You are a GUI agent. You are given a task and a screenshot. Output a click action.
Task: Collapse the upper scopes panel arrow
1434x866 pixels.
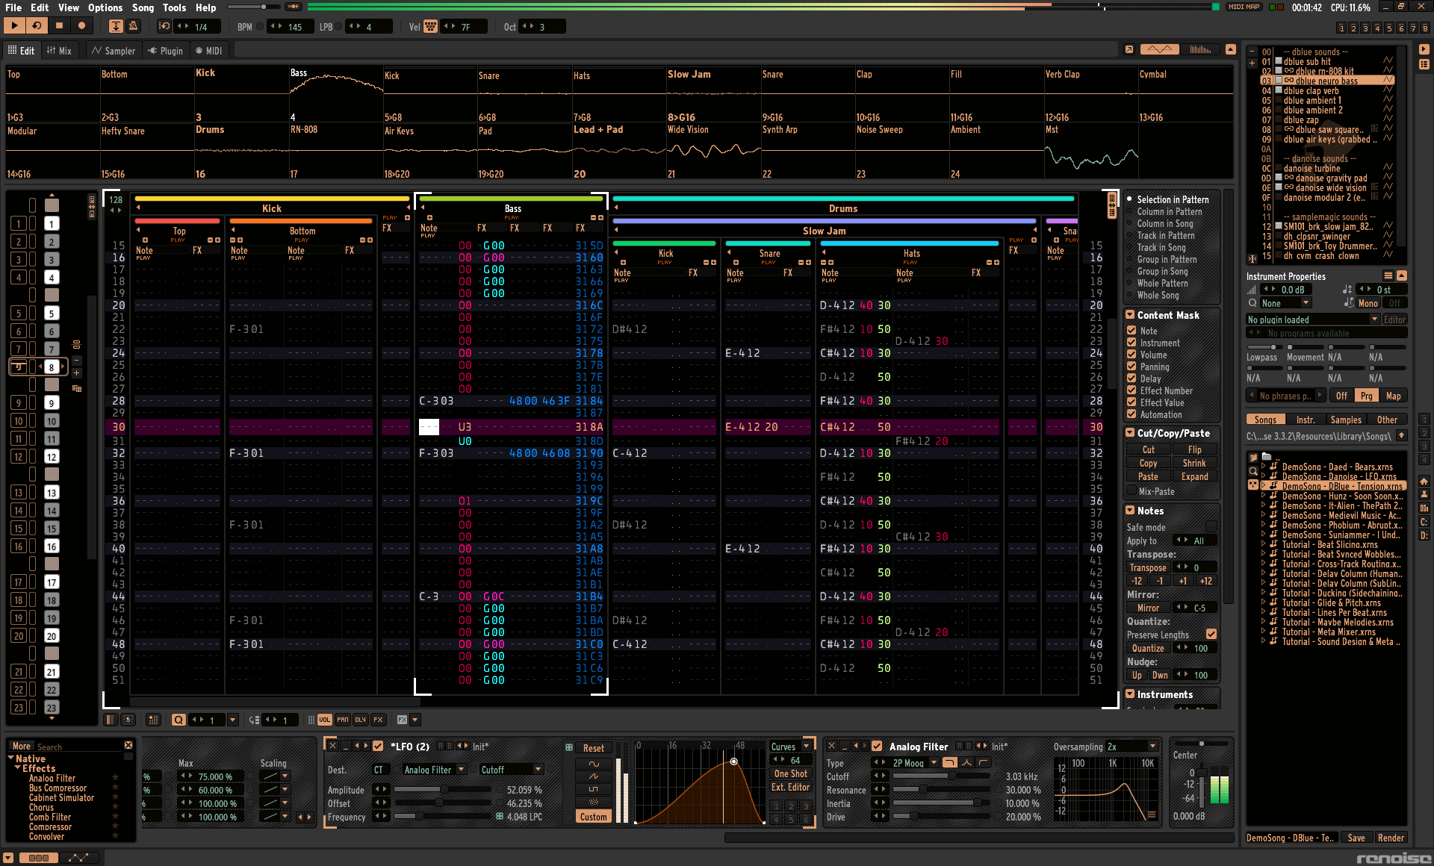tap(1230, 49)
